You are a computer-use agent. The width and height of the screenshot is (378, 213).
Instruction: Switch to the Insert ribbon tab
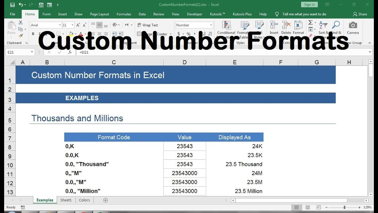pyautogui.click(x=62, y=14)
